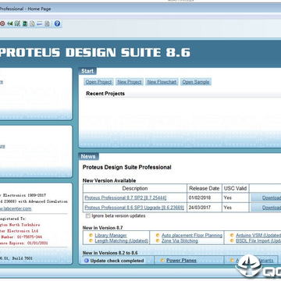This screenshot has width=281, height=281.
Task: Click the orange bullet beside Zone Via Stitching
Action: point(158,241)
